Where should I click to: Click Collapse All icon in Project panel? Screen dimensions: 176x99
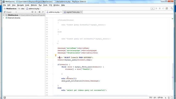[35, 12]
